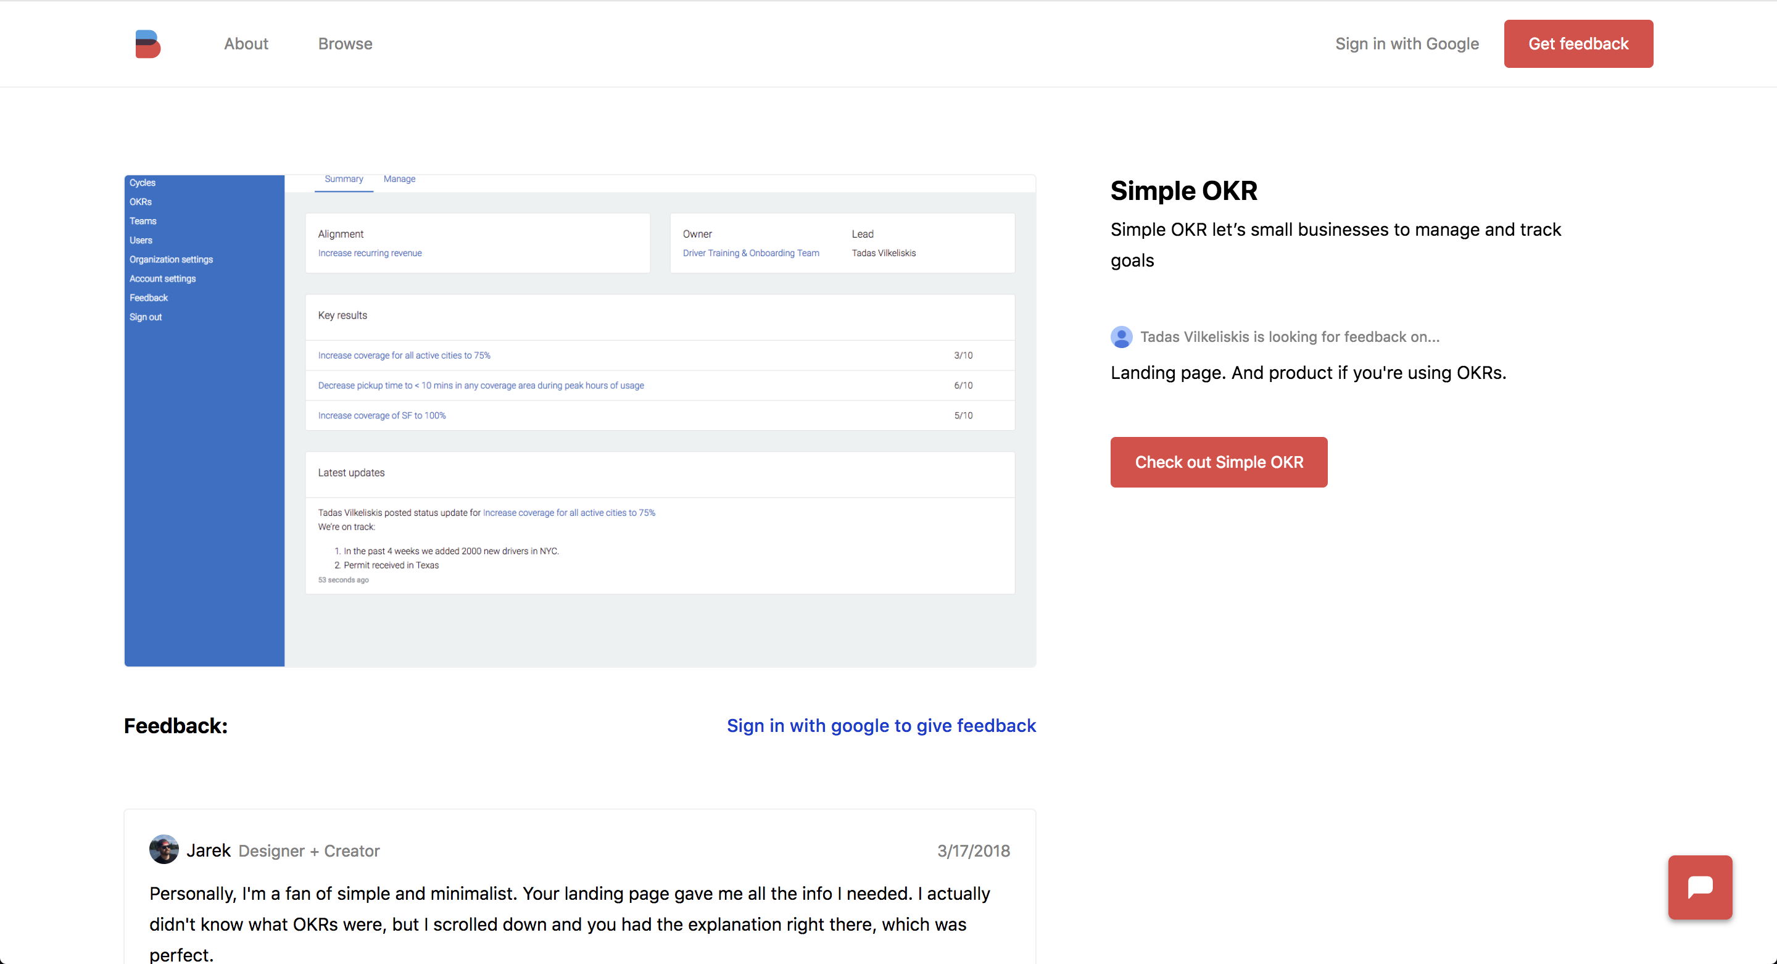Screen dimensions: 1777x964
Task: Click Jarek's reviewer name
Action: point(209,850)
